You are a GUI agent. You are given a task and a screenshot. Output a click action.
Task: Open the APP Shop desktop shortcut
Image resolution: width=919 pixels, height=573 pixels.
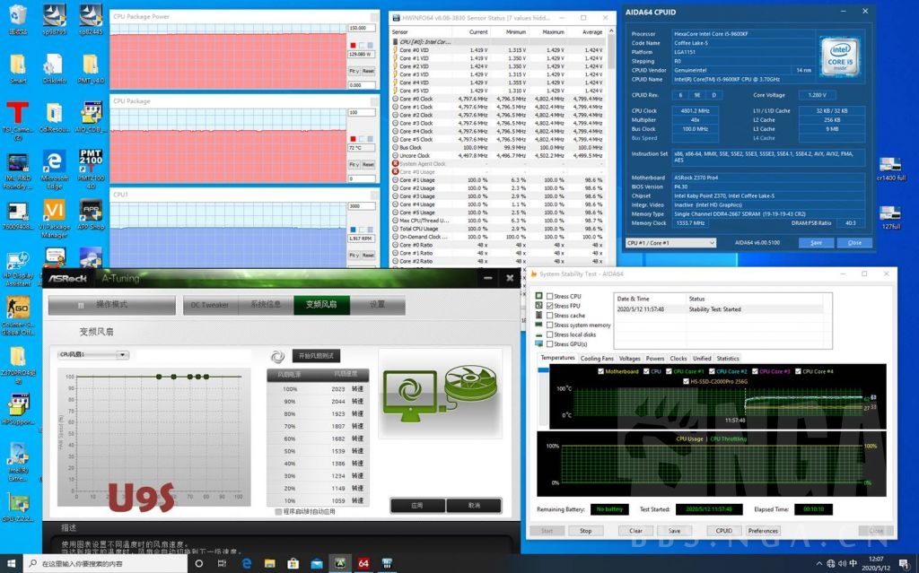[91, 214]
